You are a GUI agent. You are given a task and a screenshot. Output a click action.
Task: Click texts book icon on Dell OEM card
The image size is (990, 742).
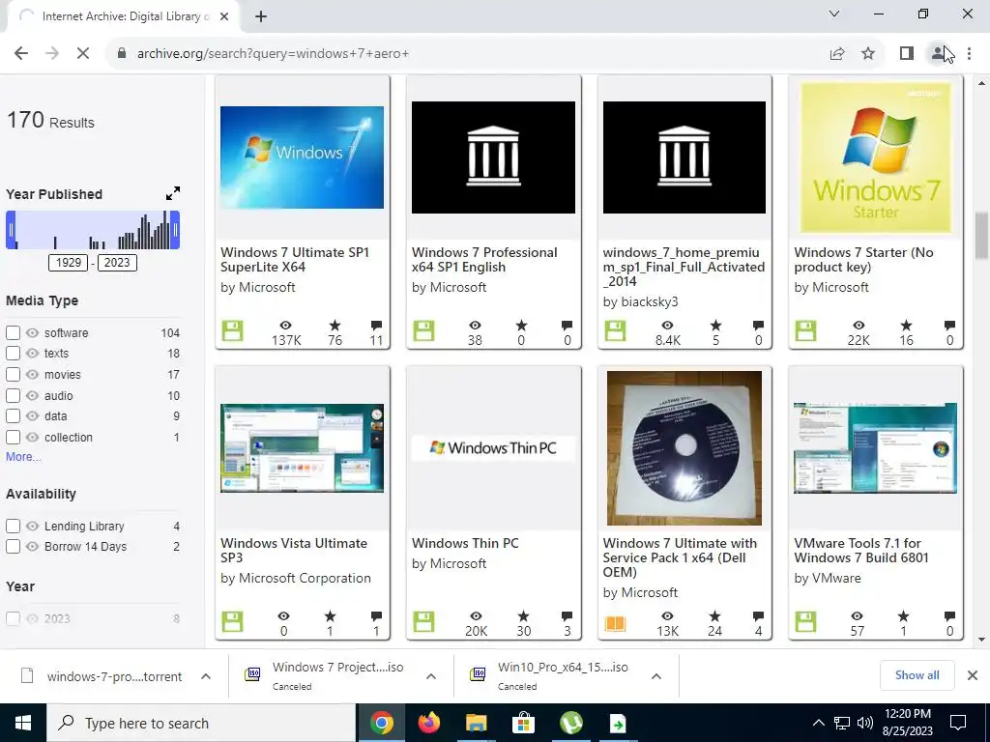coord(615,623)
